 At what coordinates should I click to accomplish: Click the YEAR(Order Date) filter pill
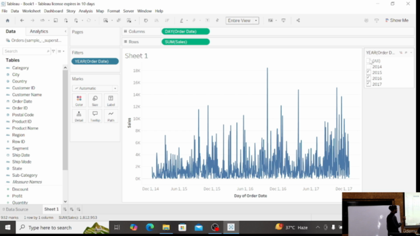(x=94, y=61)
